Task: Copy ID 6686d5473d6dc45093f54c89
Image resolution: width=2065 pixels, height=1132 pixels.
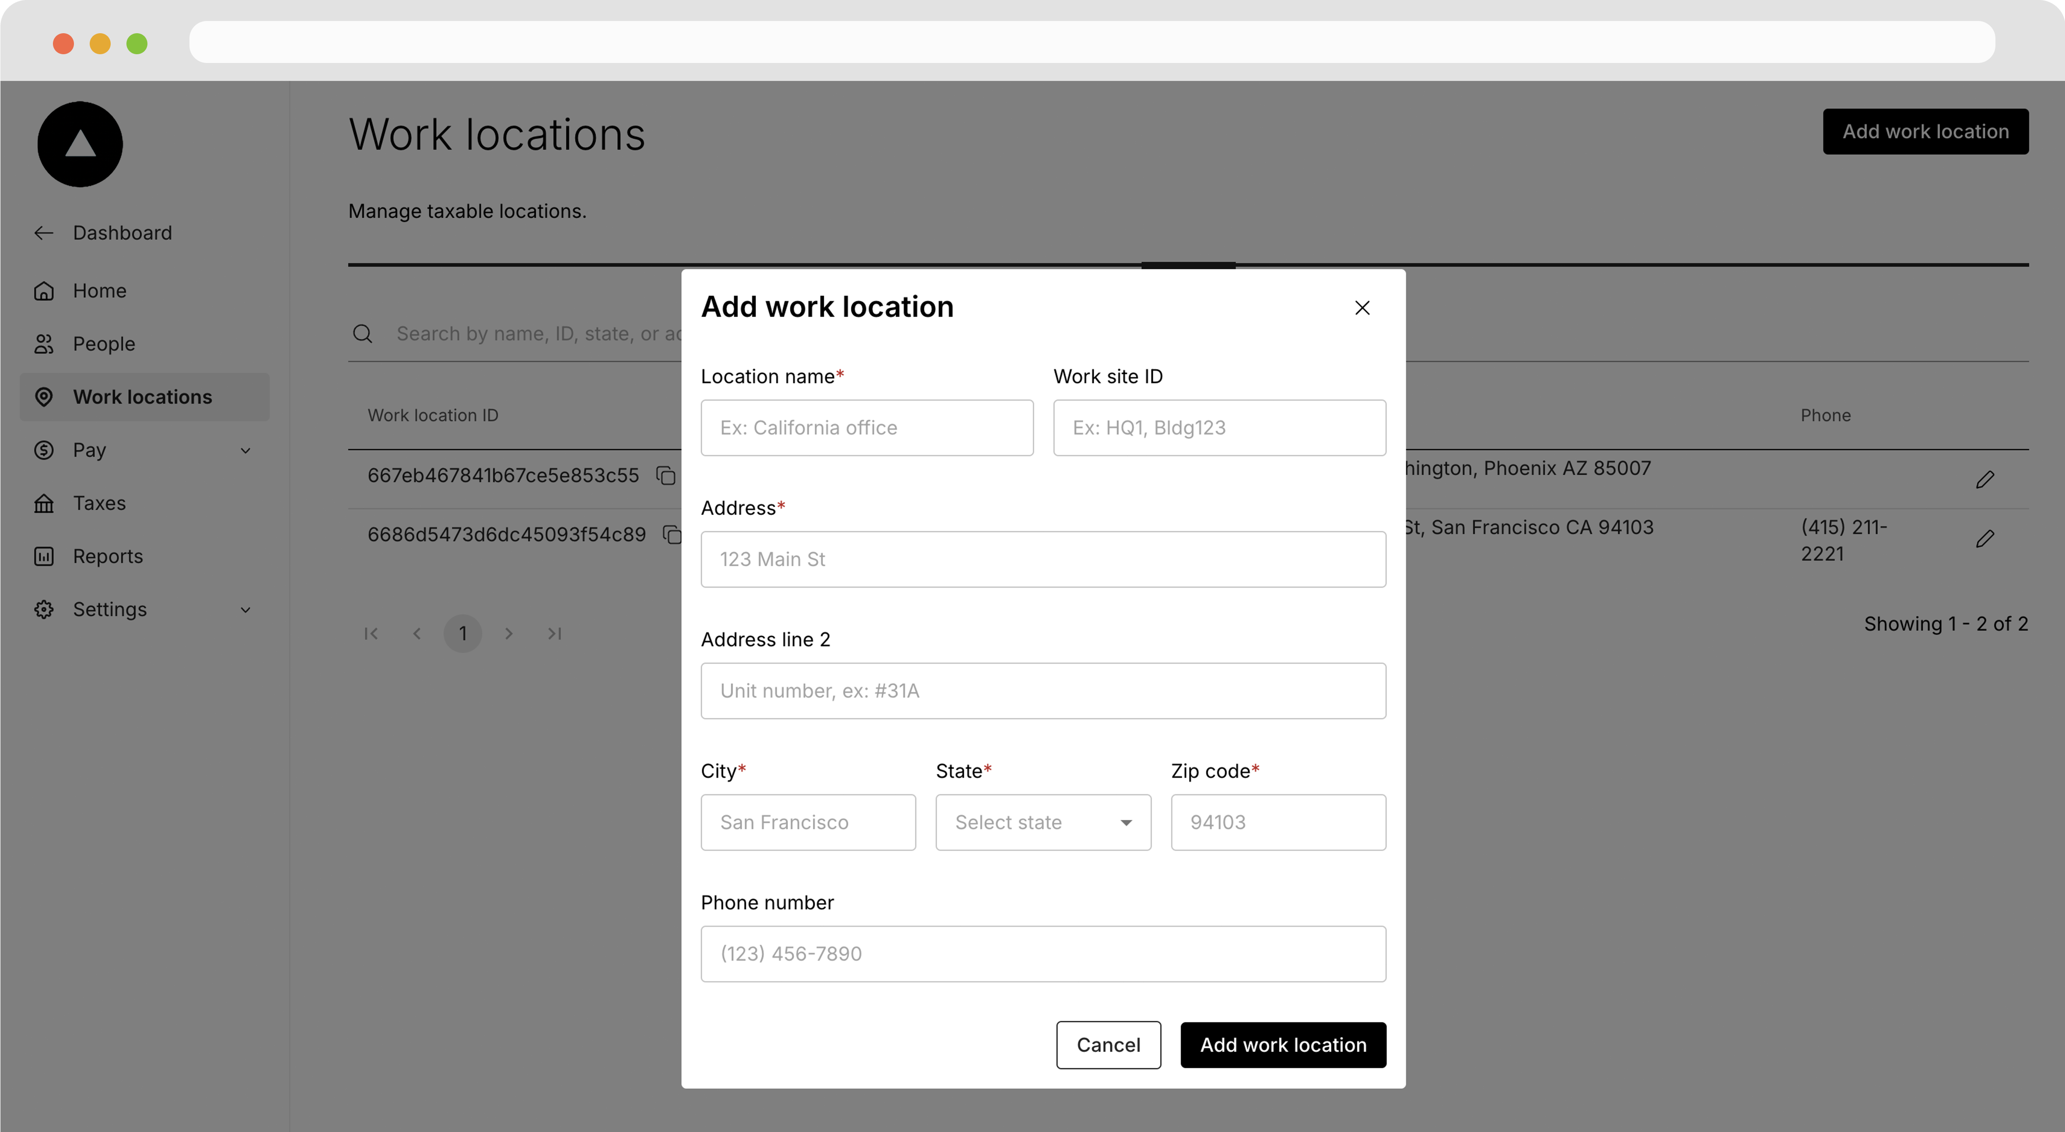Action: [672, 534]
